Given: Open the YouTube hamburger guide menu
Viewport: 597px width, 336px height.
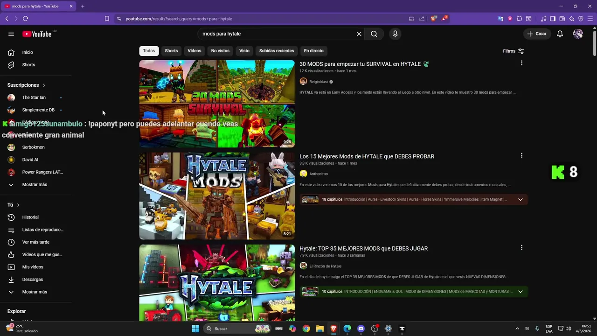Looking at the screenshot, I should click(11, 34).
